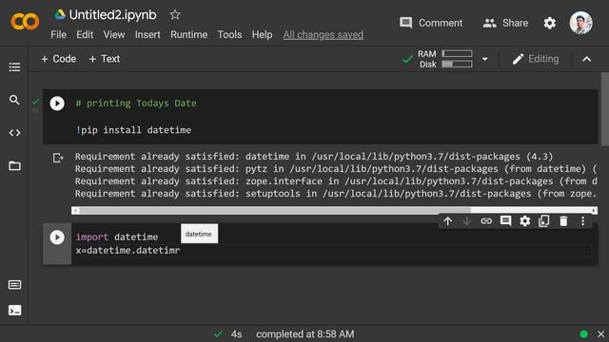Delete the cell with trash icon

point(563,221)
